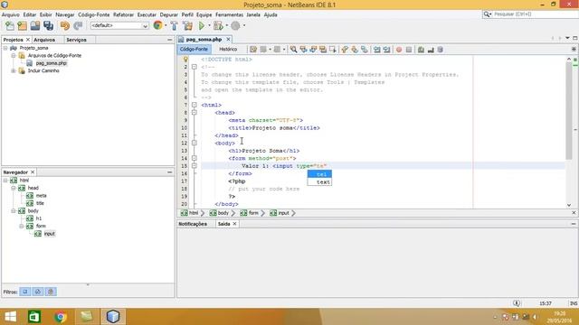The width and height of the screenshot is (579, 325).
Task: Run the project with green play icon
Action: point(201,25)
